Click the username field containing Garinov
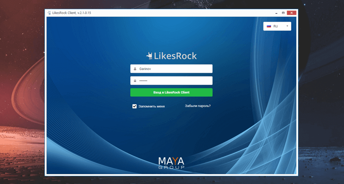The image size is (344, 184). pyautogui.click(x=171, y=69)
